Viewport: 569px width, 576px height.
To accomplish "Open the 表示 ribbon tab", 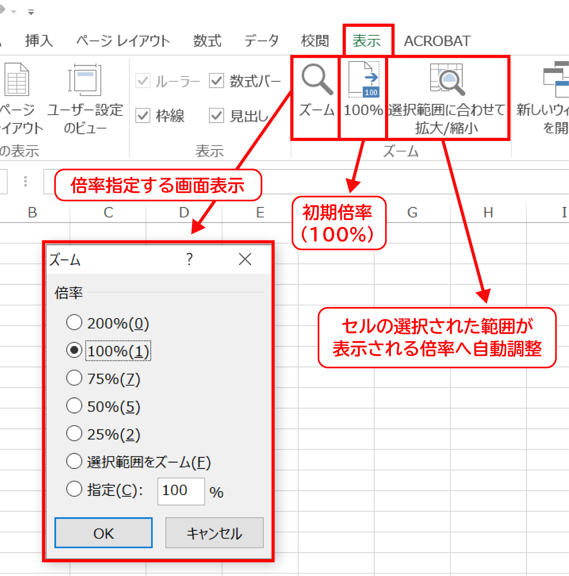I will coord(366,41).
